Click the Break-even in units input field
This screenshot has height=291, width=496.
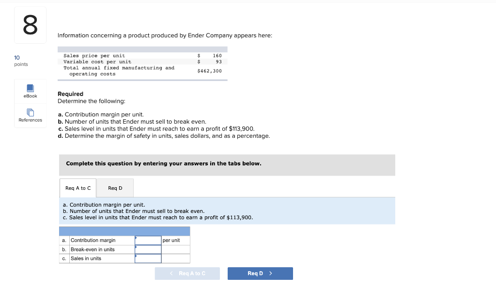[148, 249]
